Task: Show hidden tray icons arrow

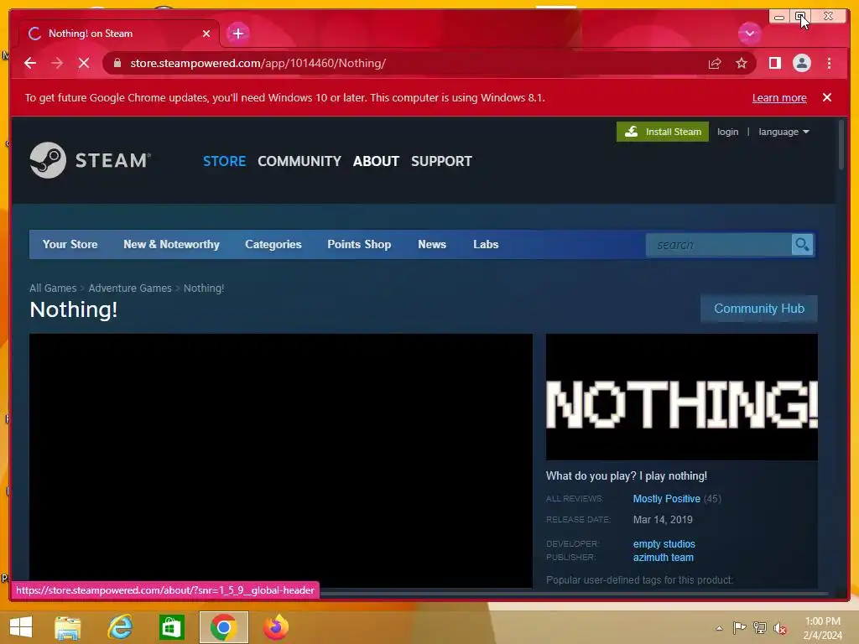Action: [719, 628]
